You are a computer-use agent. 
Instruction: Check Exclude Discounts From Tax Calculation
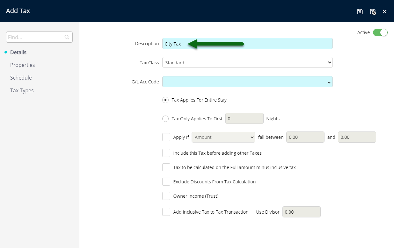[x=166, y=182]
